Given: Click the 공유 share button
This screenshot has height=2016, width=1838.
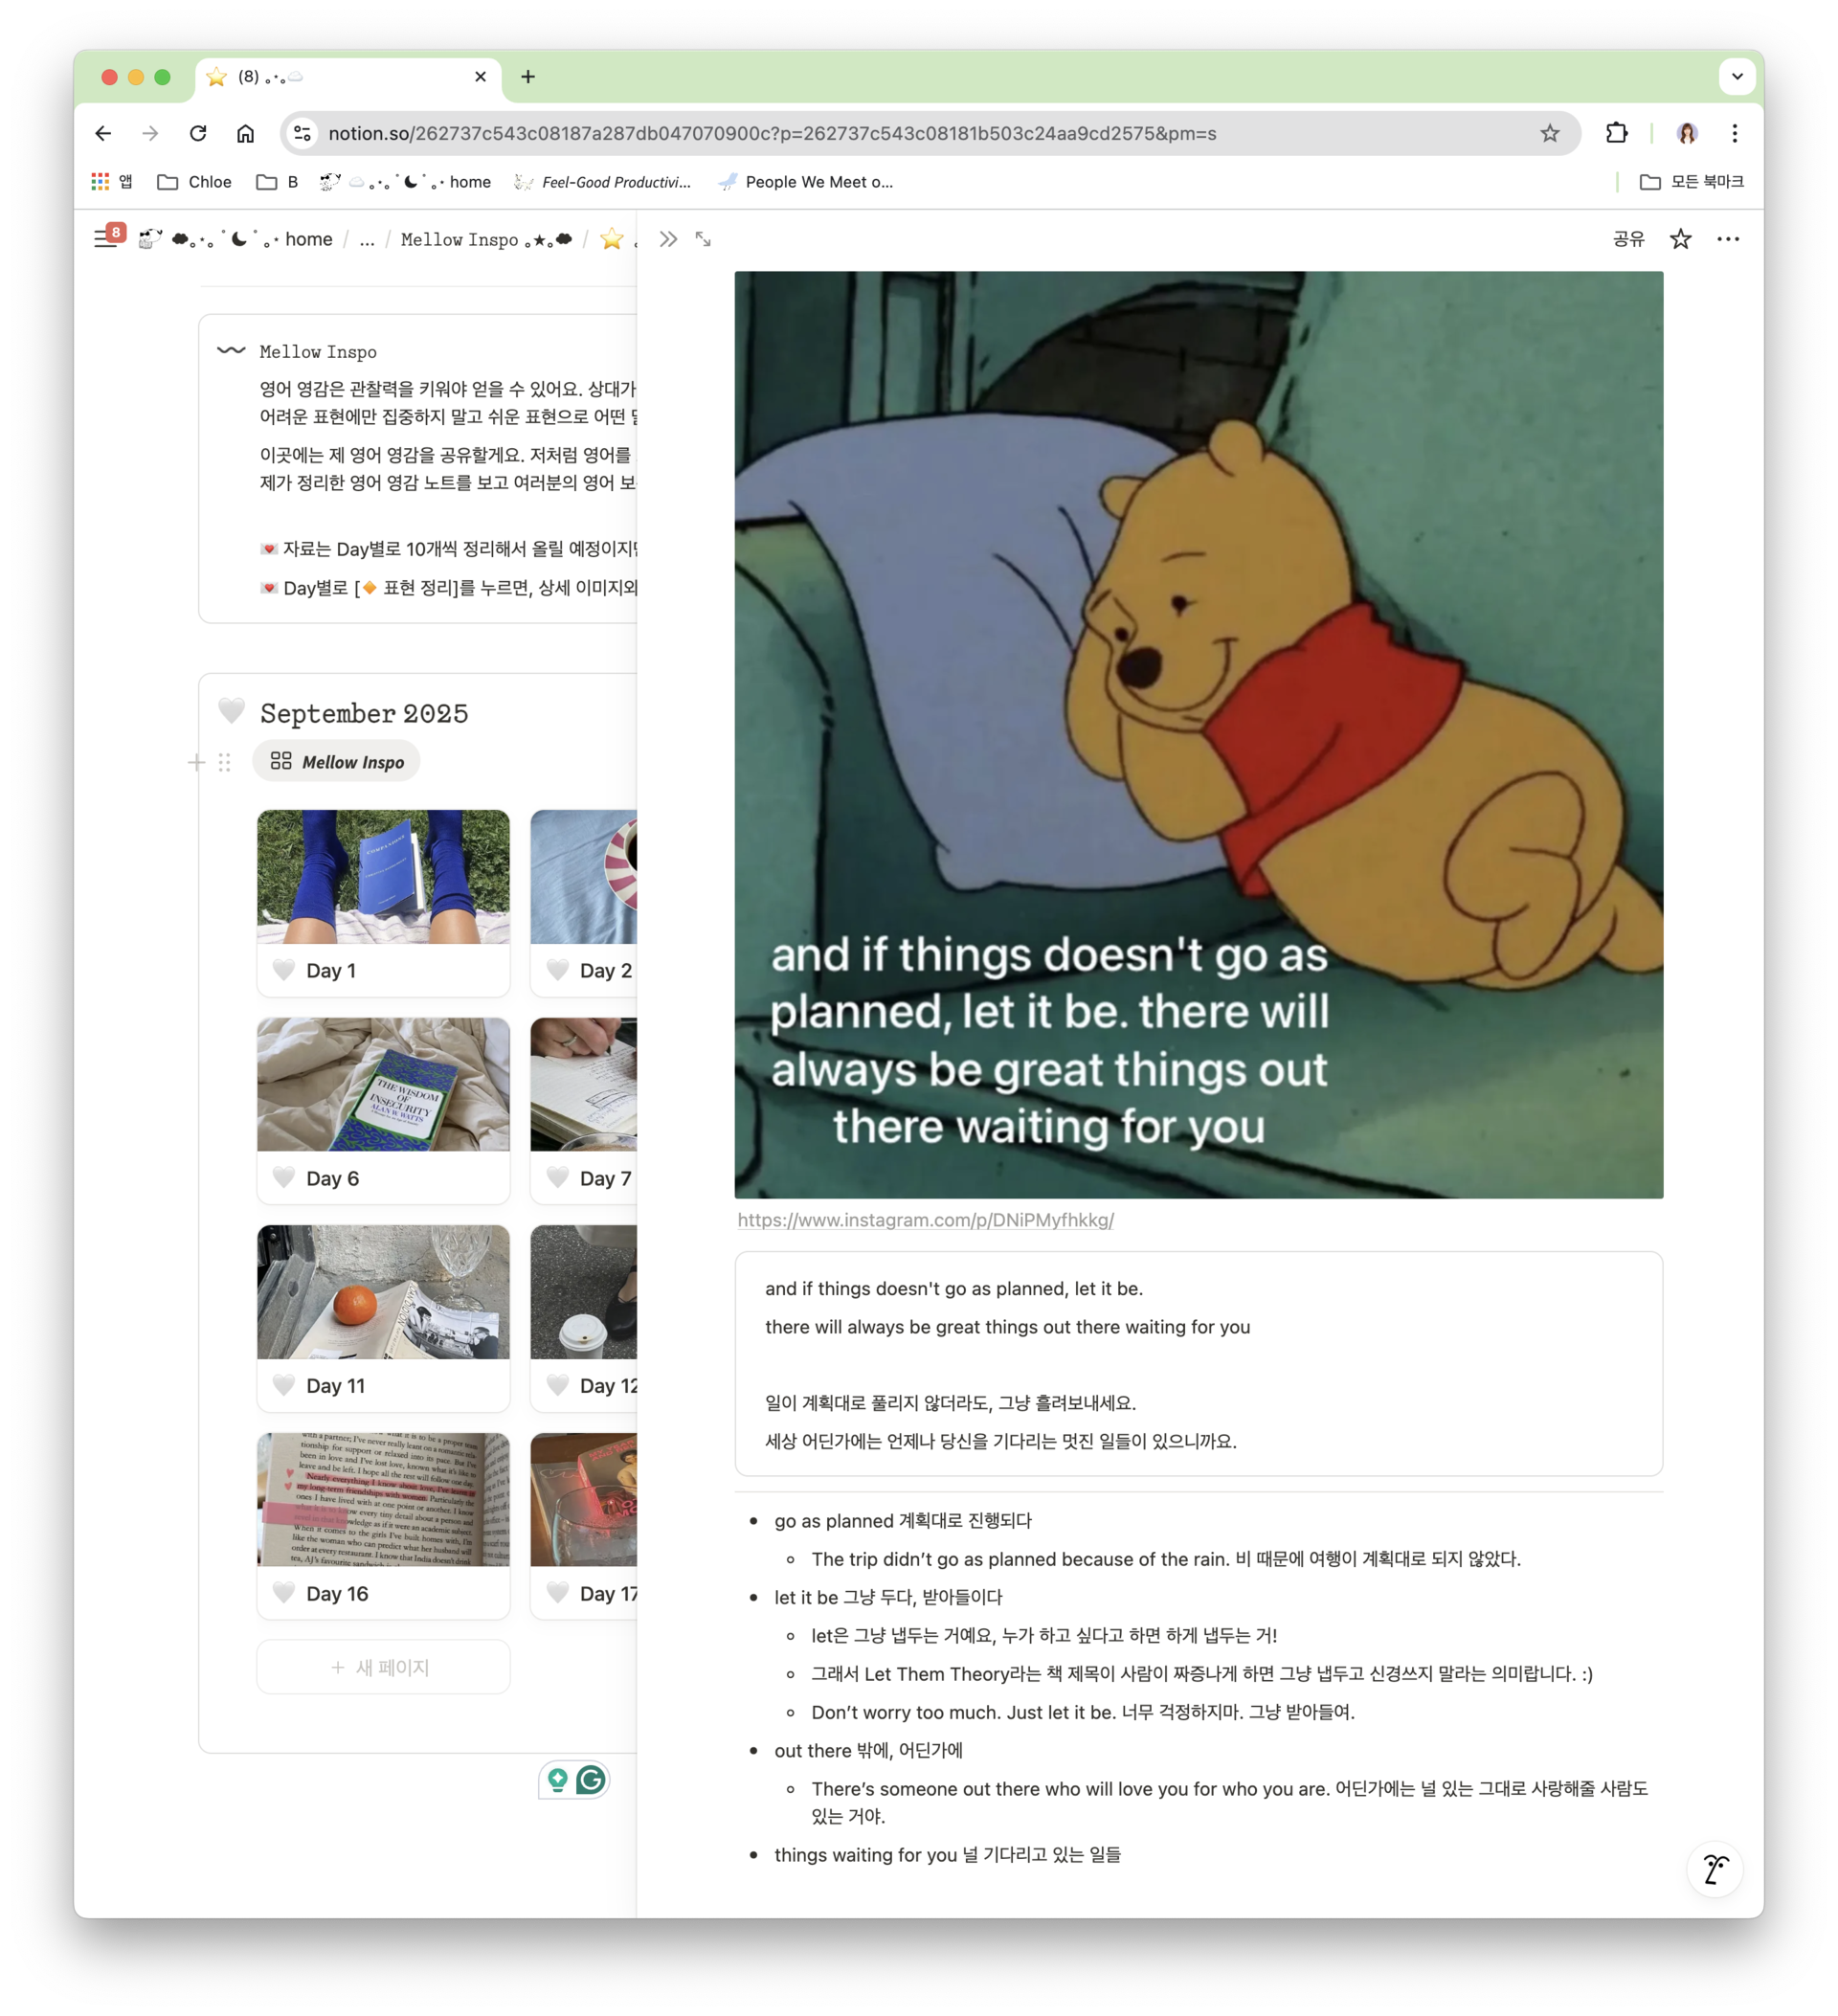Looking at the screenshot, I should [x=1628, y=239].
